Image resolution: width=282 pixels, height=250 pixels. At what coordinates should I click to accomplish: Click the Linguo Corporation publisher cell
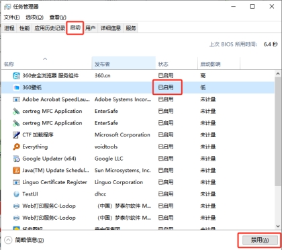click(x=119, y=182)
